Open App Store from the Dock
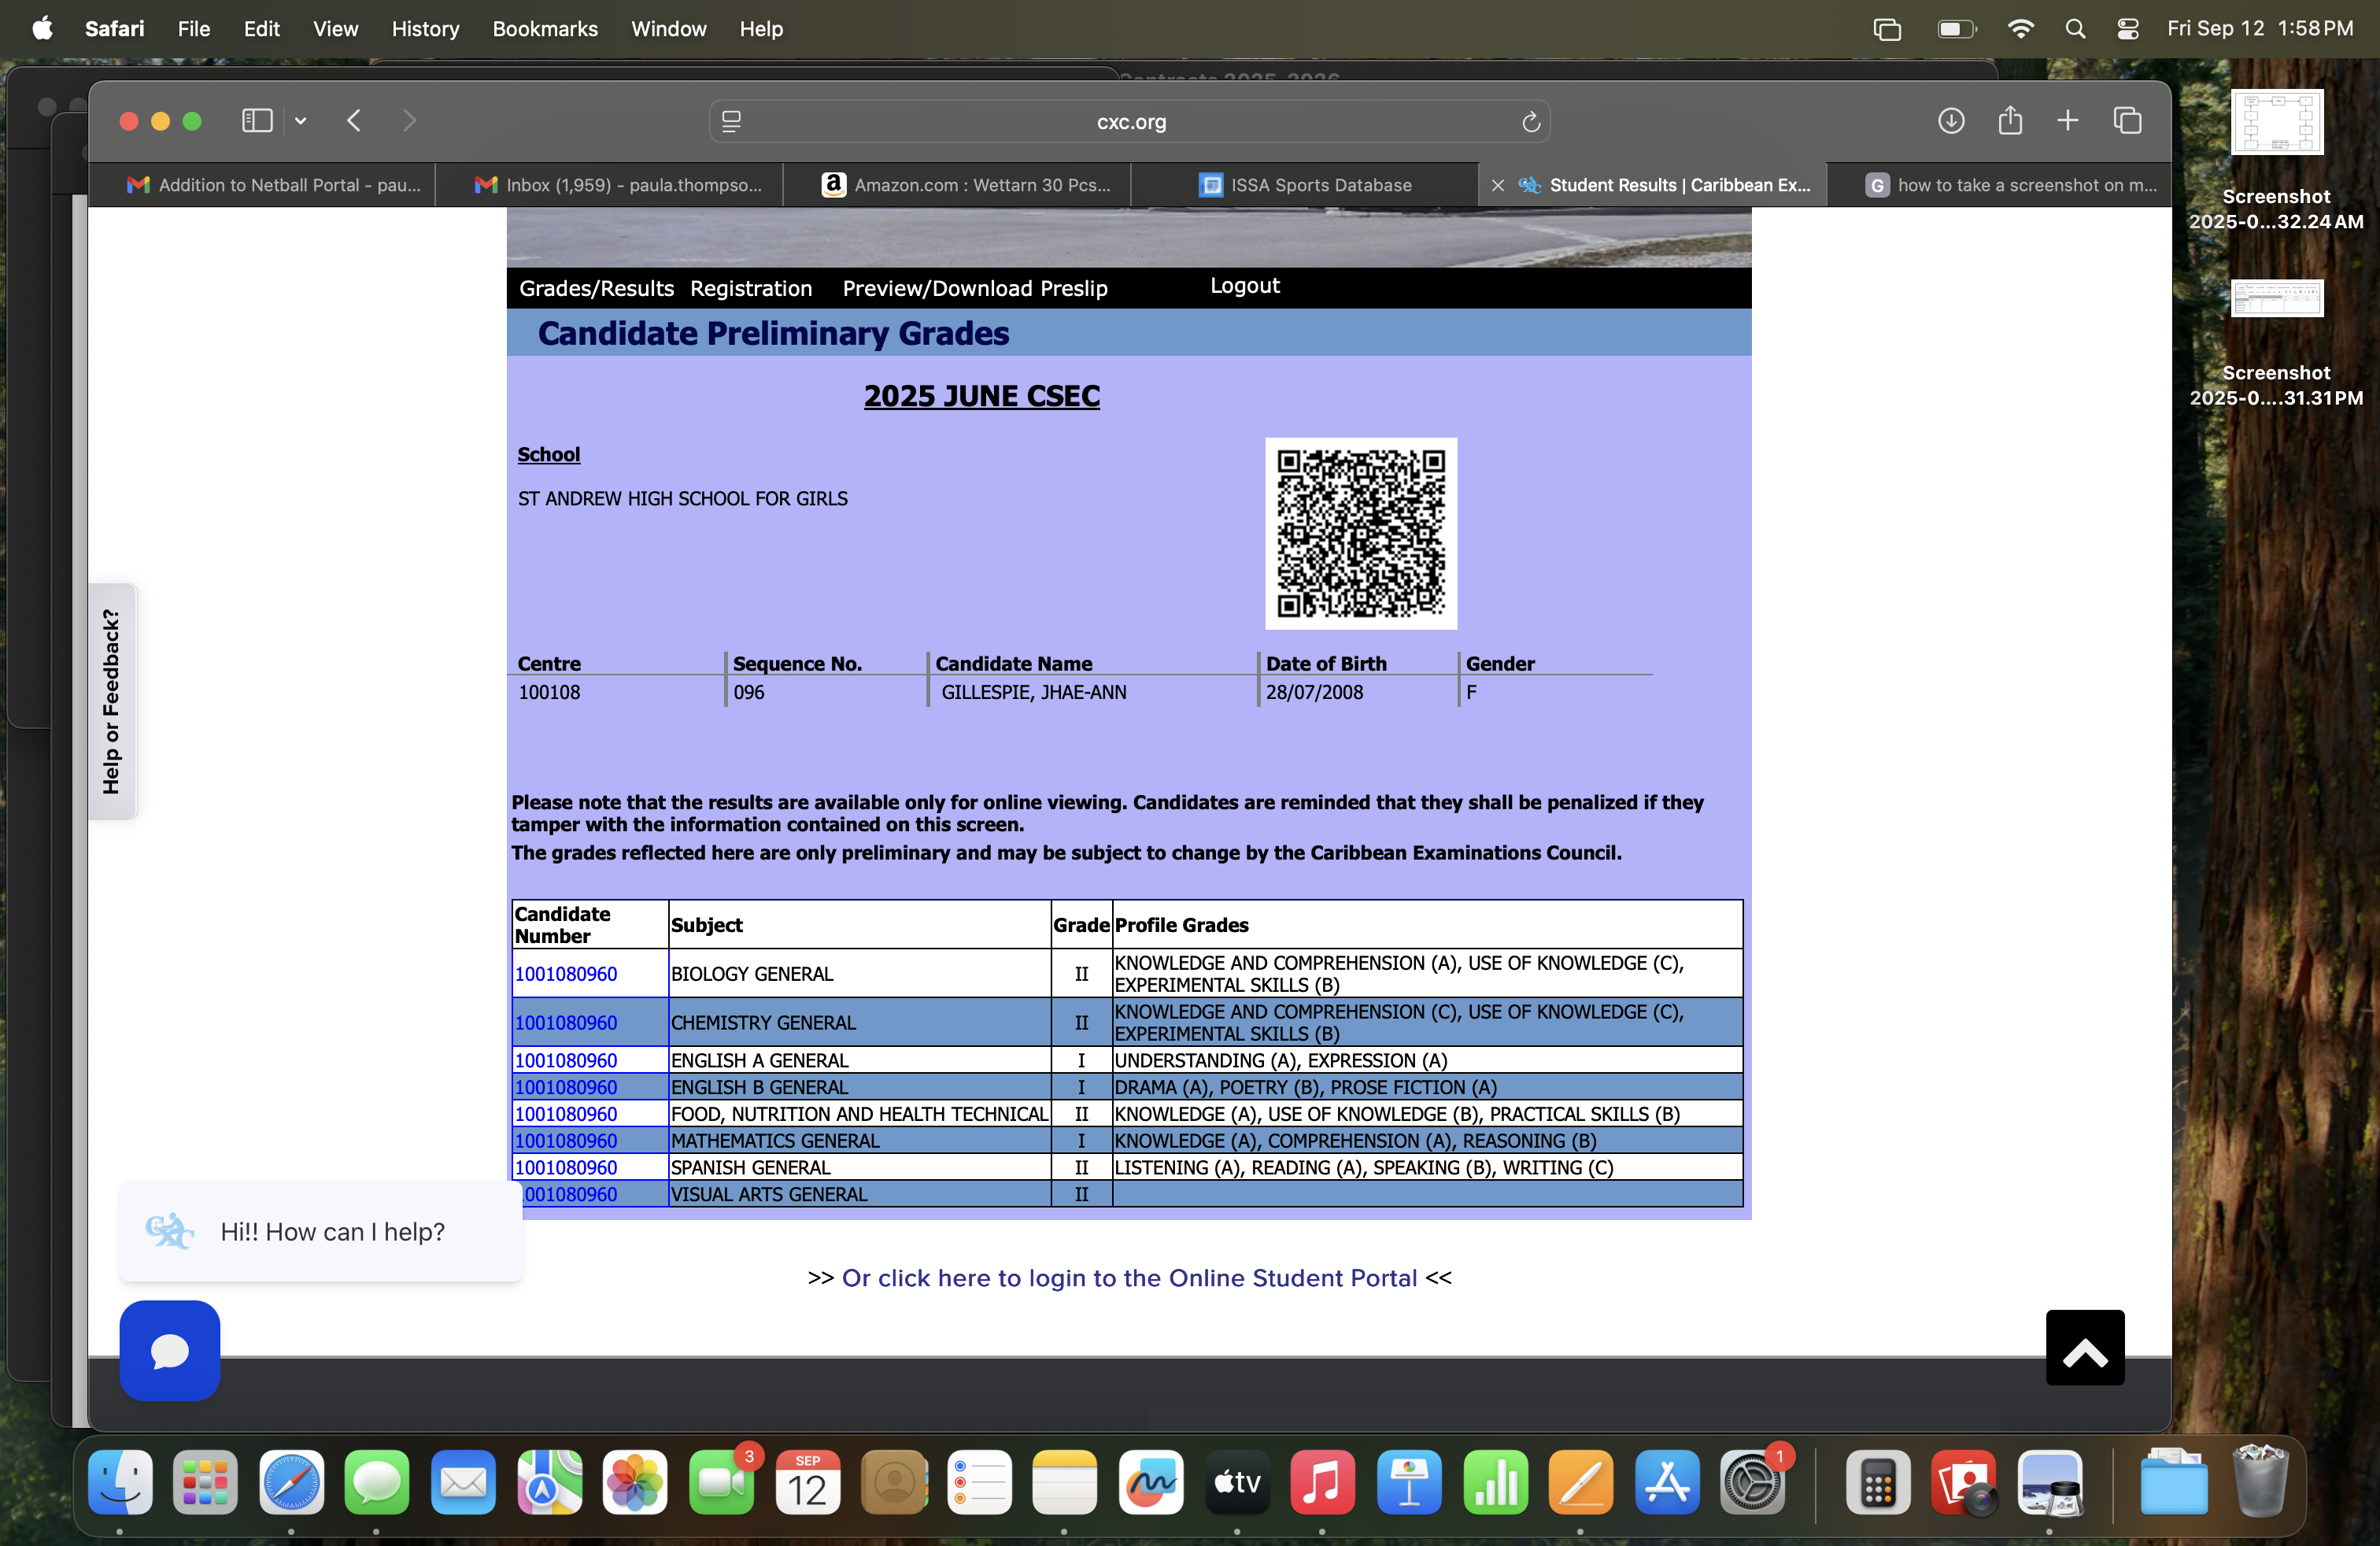 (x=1667, y=1482)
